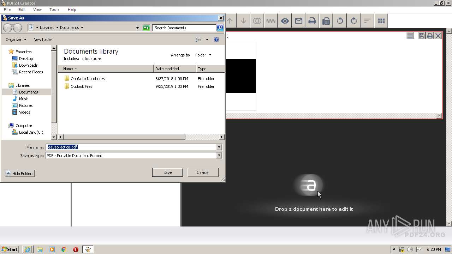Open the Help menu
Viewport: 452px width, 254px height.
[x=72, y=10]
